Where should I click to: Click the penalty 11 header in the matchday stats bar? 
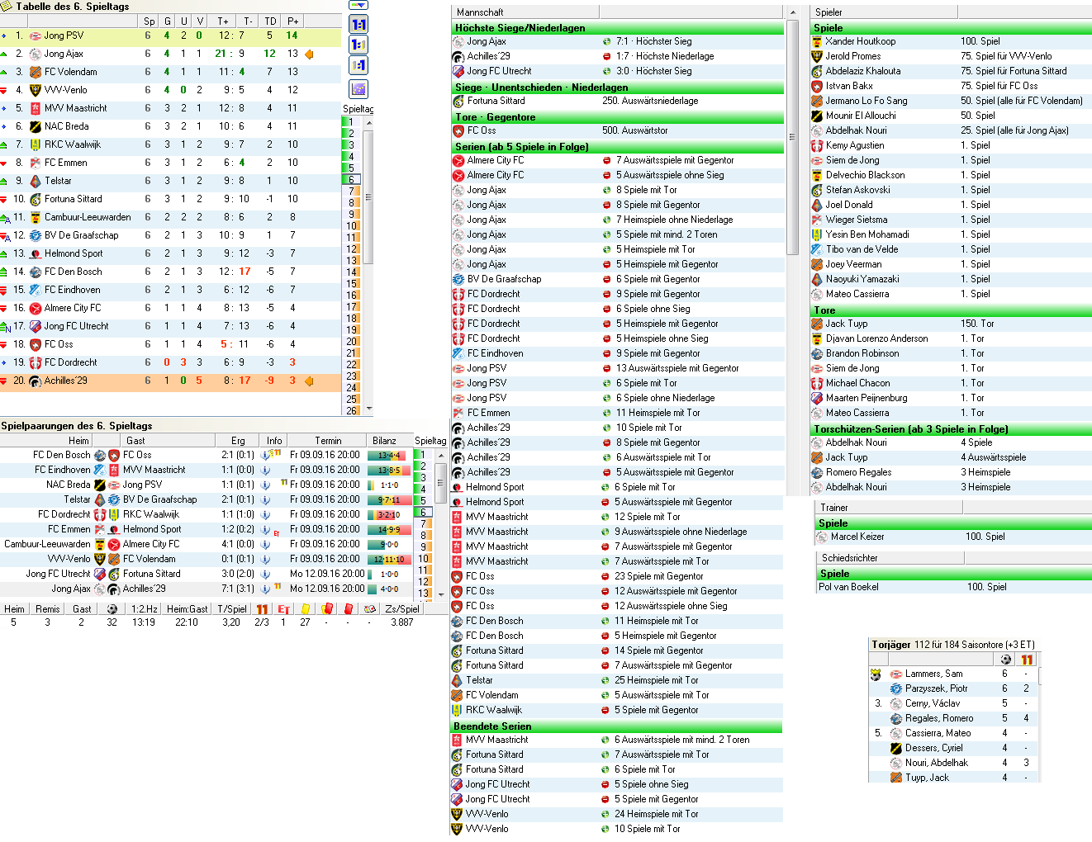click(262, 609)
